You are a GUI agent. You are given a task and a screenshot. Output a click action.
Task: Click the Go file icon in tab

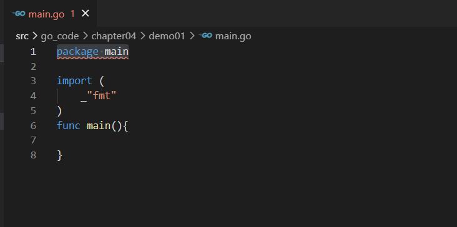coord(19,14)
